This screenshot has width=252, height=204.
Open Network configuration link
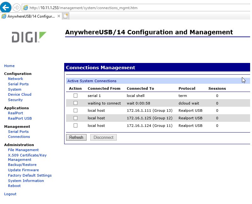15,79
